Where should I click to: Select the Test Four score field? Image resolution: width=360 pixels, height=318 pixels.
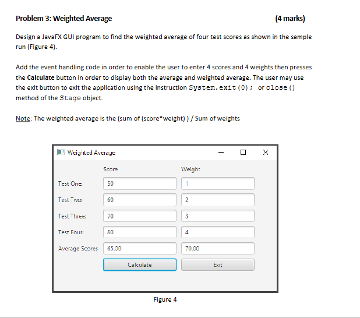(x=140, y=232)
